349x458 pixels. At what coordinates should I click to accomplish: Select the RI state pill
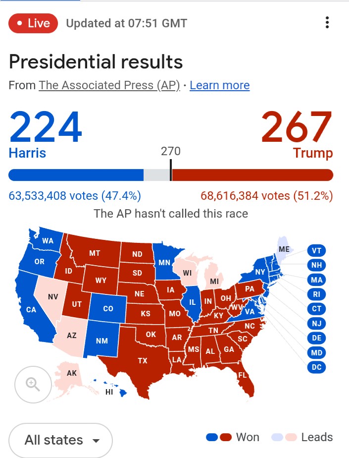click(316, 294)
